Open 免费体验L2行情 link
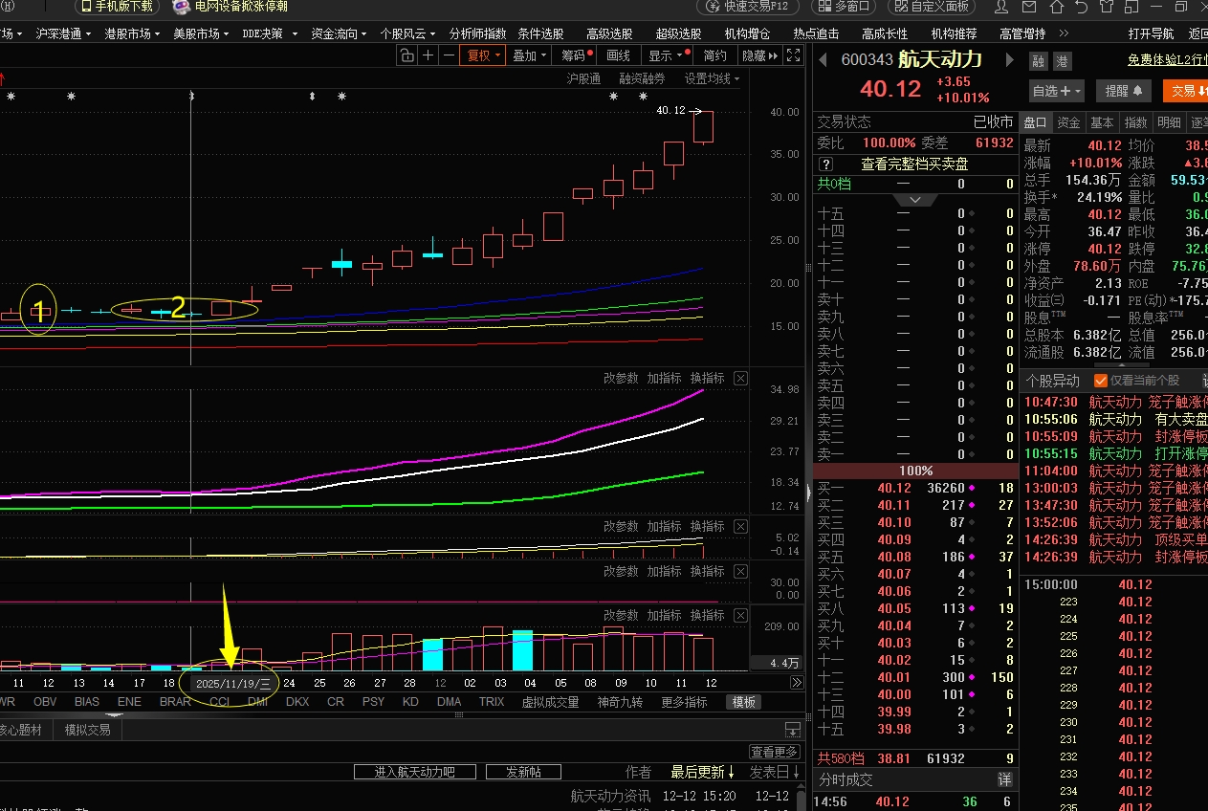 (1168, 60)
